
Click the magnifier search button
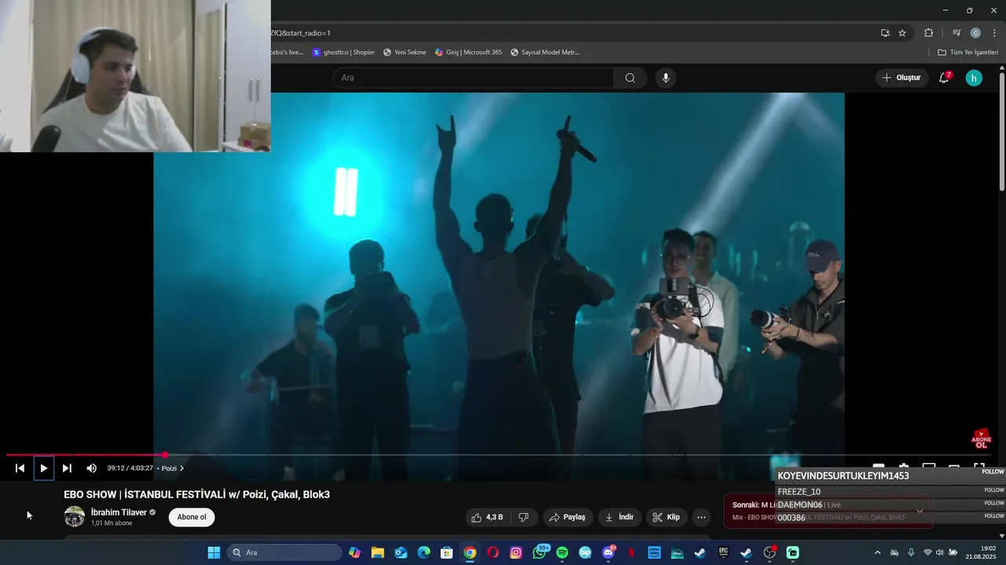630,78
